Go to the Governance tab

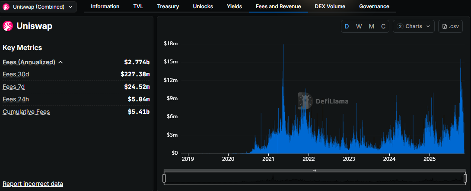click(374, 6)
